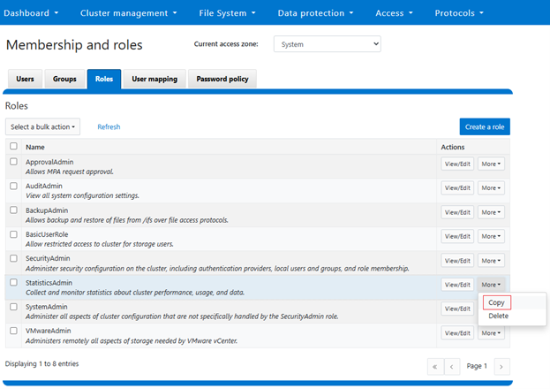The height and width of the screenshot is (389, 550).
Task: Click next page arrow in pagination
Action: tap(501, 365)
